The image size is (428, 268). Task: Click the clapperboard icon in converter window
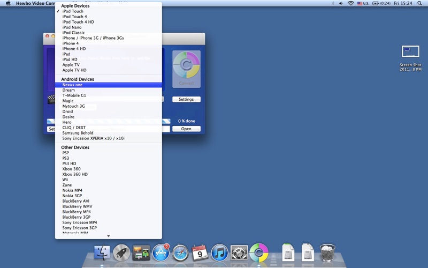[51, 99]
